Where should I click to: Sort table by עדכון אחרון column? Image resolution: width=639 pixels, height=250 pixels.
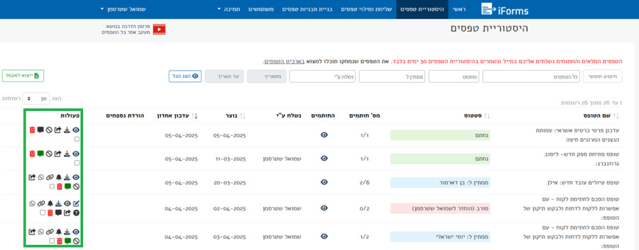pyautogui.click(x=177, y=116)
